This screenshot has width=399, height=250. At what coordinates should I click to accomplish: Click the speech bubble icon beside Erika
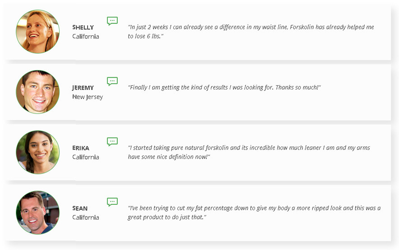[x=112, y=142]
